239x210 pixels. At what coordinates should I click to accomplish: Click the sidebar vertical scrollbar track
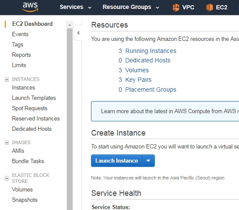click(x=70, y=119)
